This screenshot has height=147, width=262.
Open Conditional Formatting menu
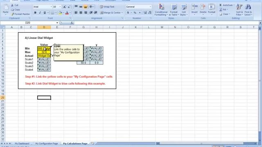[161, 10]
